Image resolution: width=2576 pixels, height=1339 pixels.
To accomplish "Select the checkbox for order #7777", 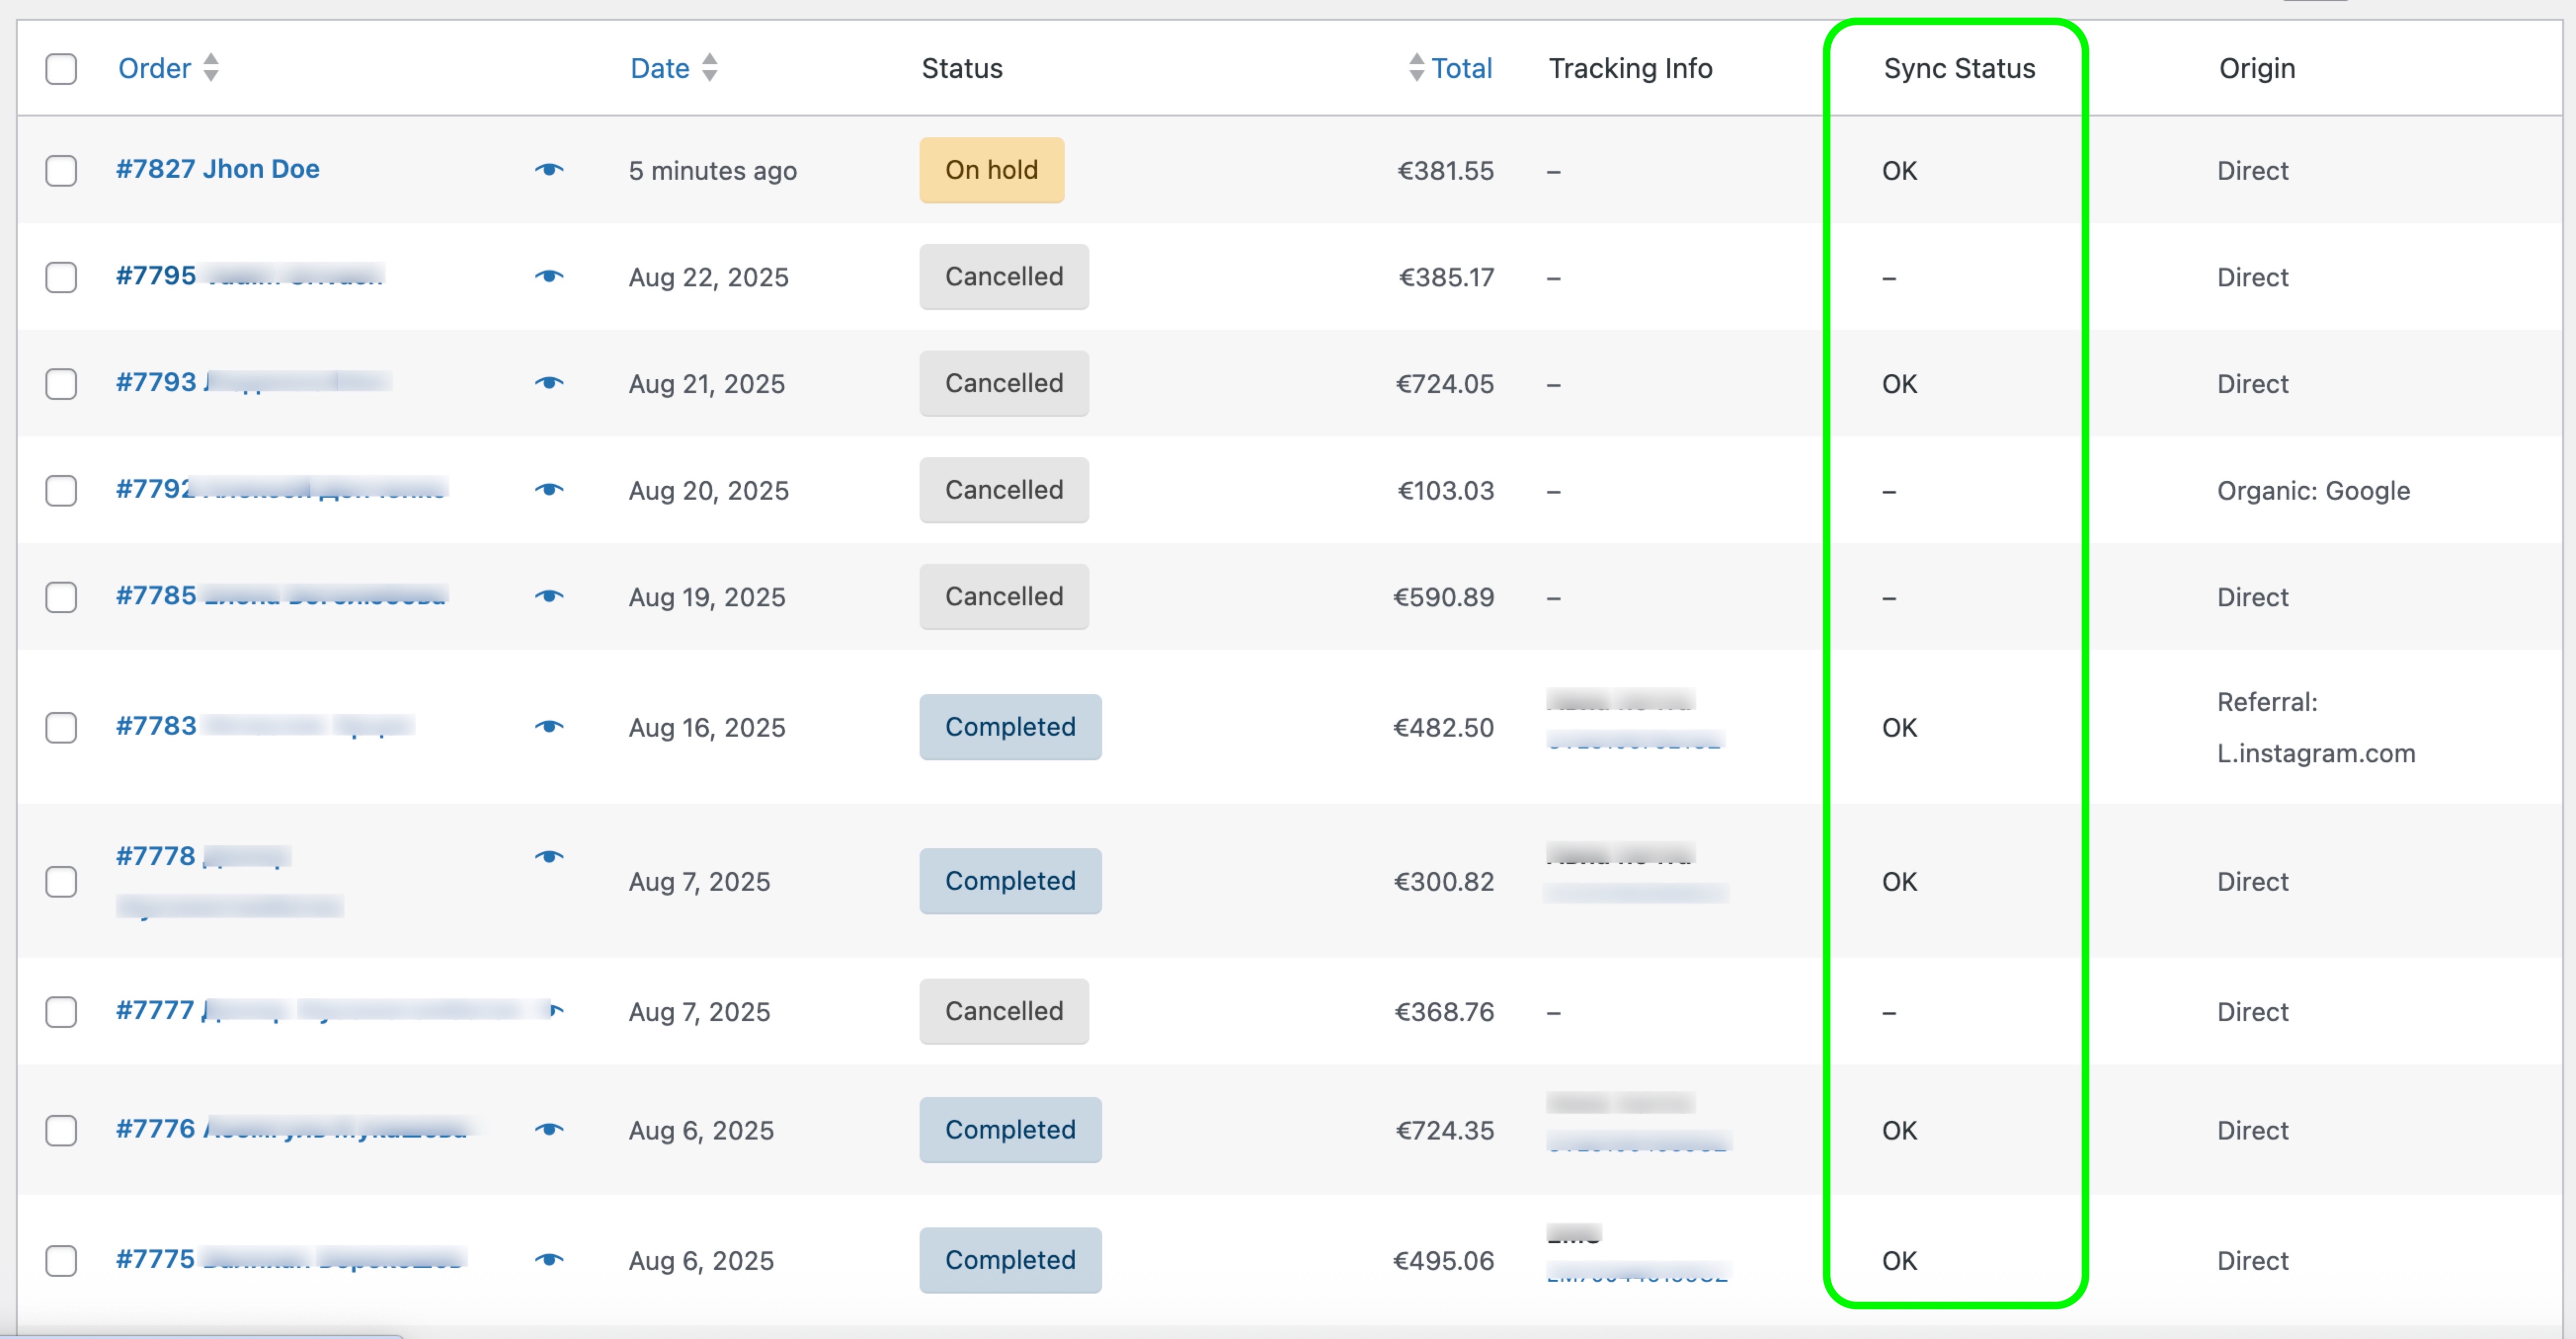I will [x=61, y=1011].
